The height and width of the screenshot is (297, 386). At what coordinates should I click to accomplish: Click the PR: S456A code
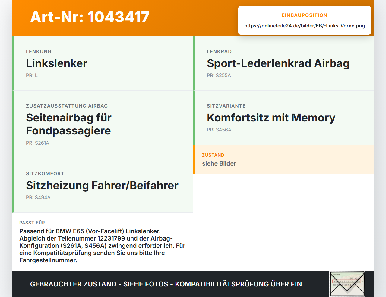click(219, 130)
